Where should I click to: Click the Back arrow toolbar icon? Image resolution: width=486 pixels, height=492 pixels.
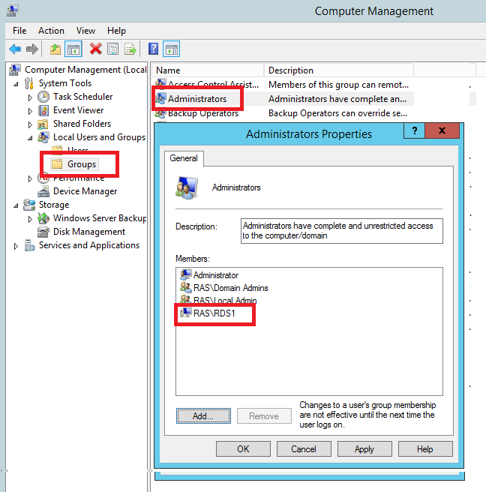pyautogui.click(x=15, y=49)
